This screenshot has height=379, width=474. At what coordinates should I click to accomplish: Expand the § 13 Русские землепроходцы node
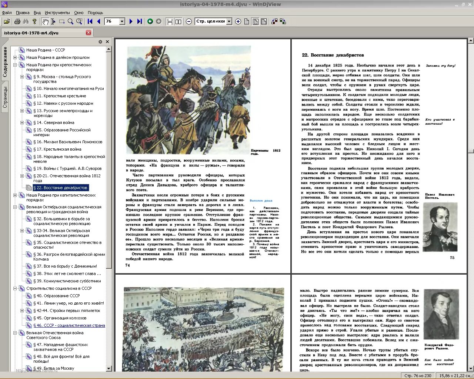22,111
